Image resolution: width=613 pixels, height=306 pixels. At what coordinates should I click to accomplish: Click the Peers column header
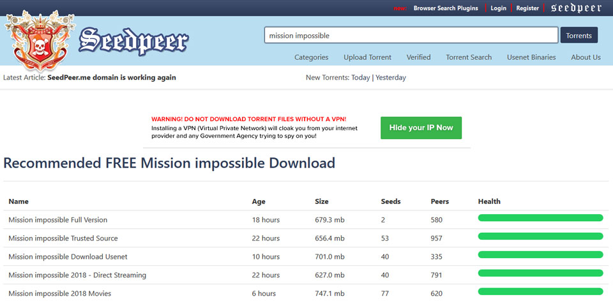point(440,202)
